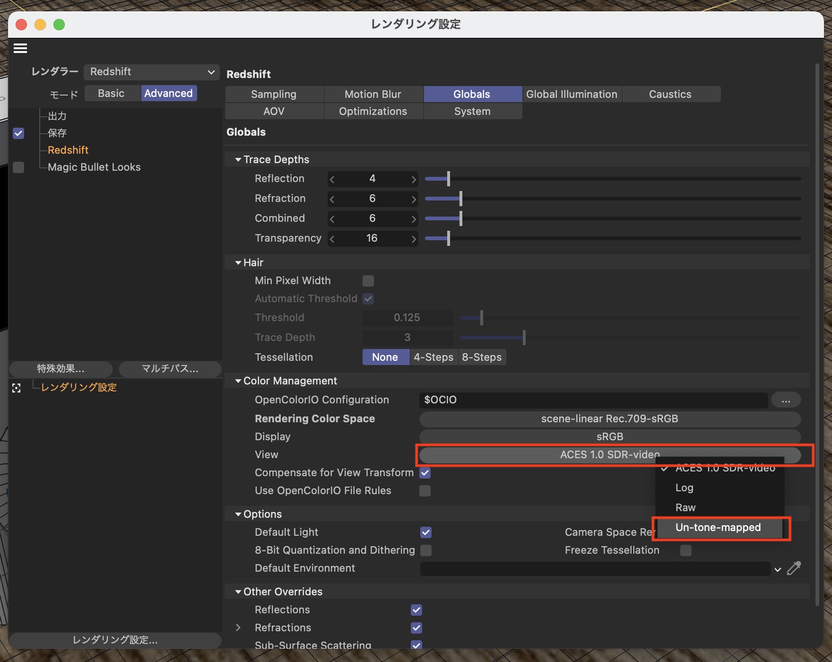Select Redshift in the settings tree
Image resolution: width=832 pixels, height=662 pixels.
coord(68,150)
